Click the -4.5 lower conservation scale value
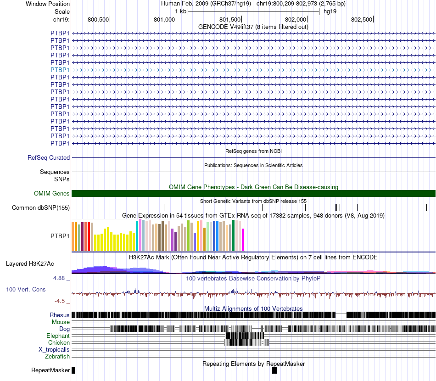Screen dimensions: 436x381 pyautogui.click(x=60, y=301)
